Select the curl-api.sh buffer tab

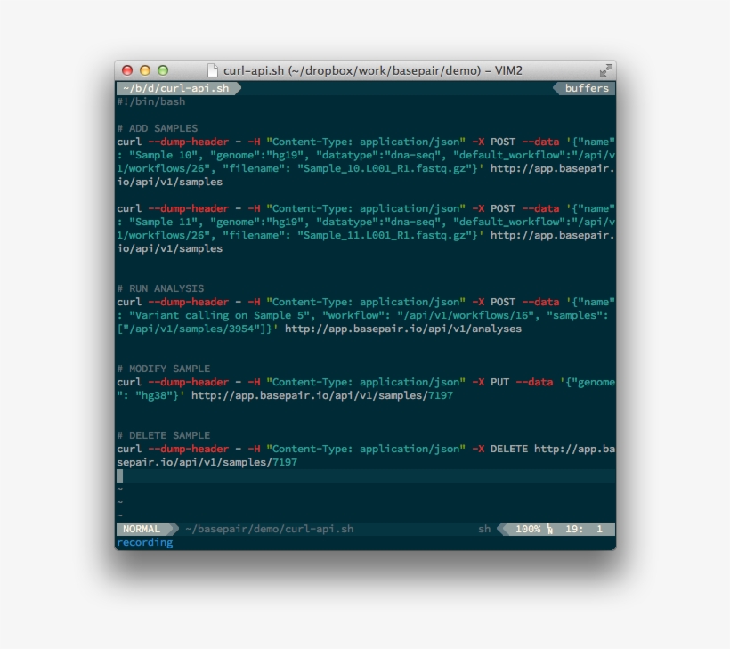click(177, 88)
